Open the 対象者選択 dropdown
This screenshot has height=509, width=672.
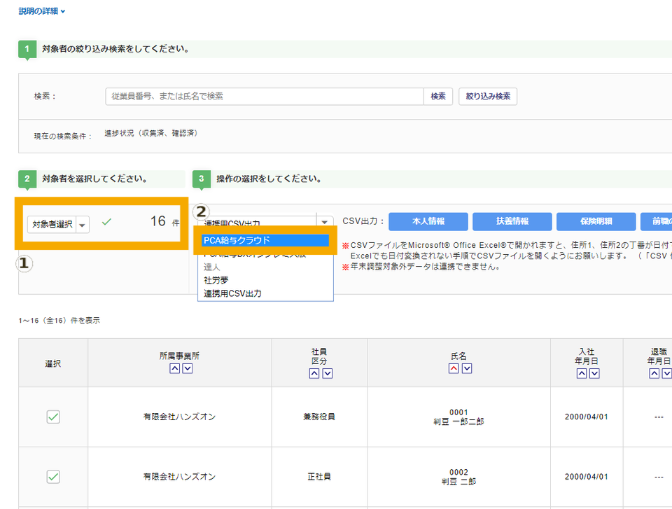coord(58,224)
